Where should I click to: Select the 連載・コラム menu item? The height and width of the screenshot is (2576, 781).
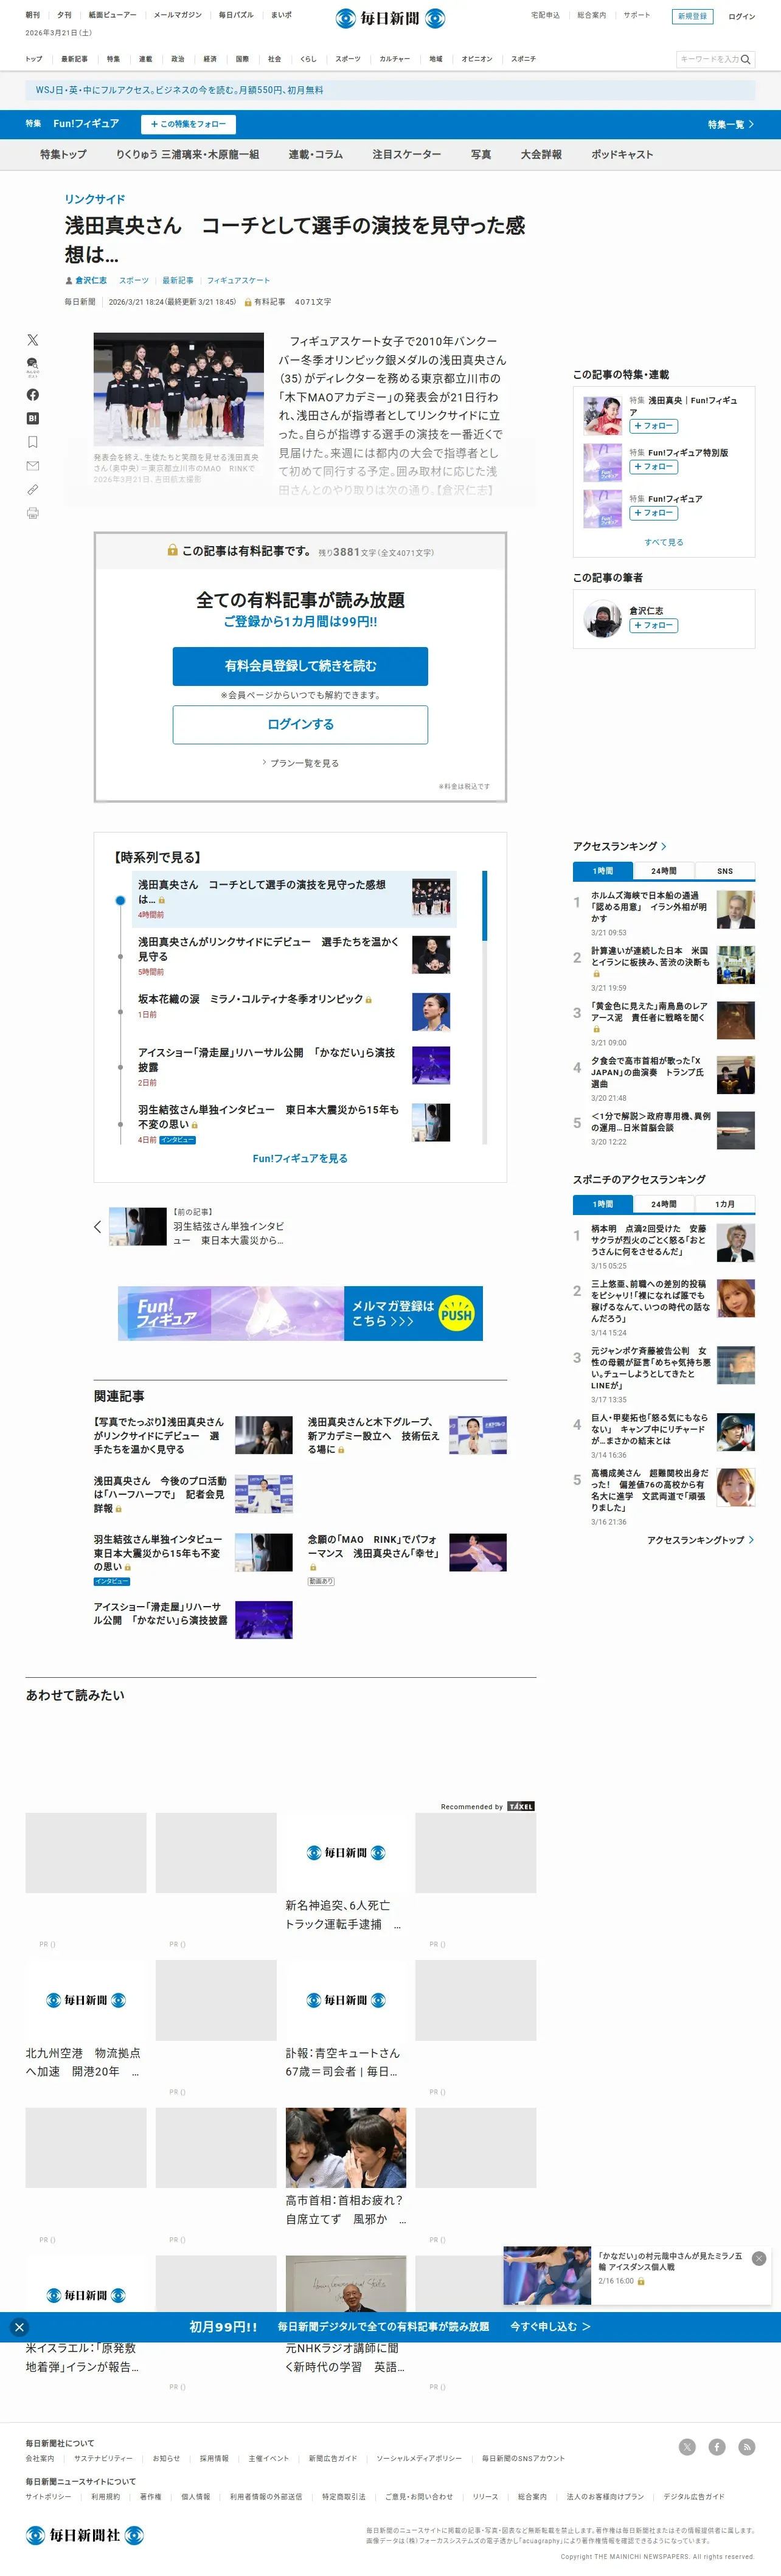click(x=316, y=154)
